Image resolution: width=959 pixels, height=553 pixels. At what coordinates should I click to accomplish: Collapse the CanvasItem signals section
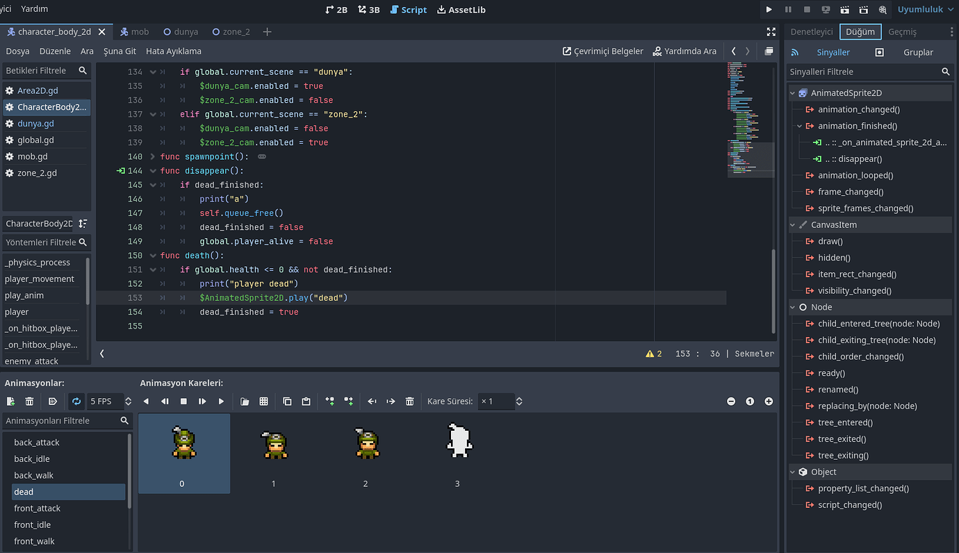point(792,224)
